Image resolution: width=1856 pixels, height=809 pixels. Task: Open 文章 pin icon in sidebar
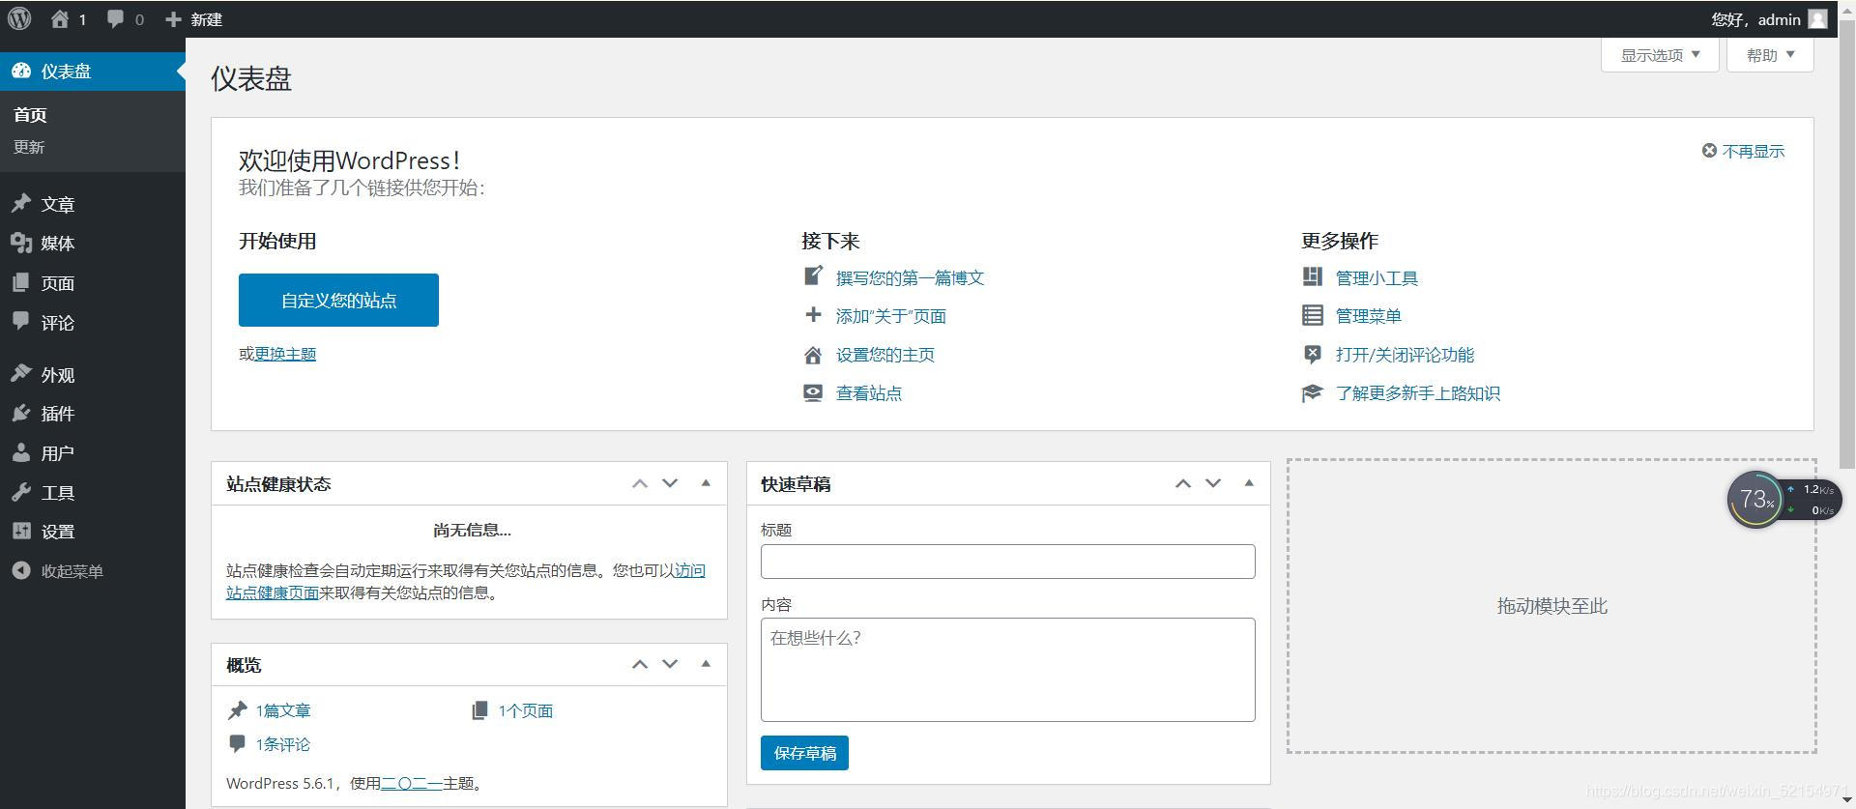pos(21,204)
